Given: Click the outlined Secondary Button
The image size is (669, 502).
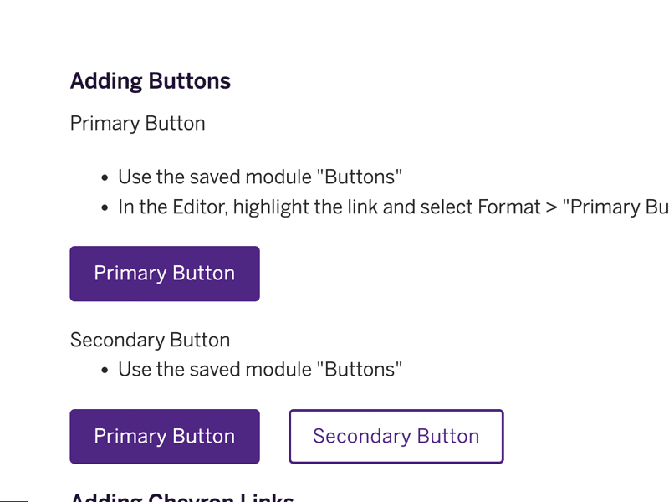Looking at the screenshot, I should (396, 437).
